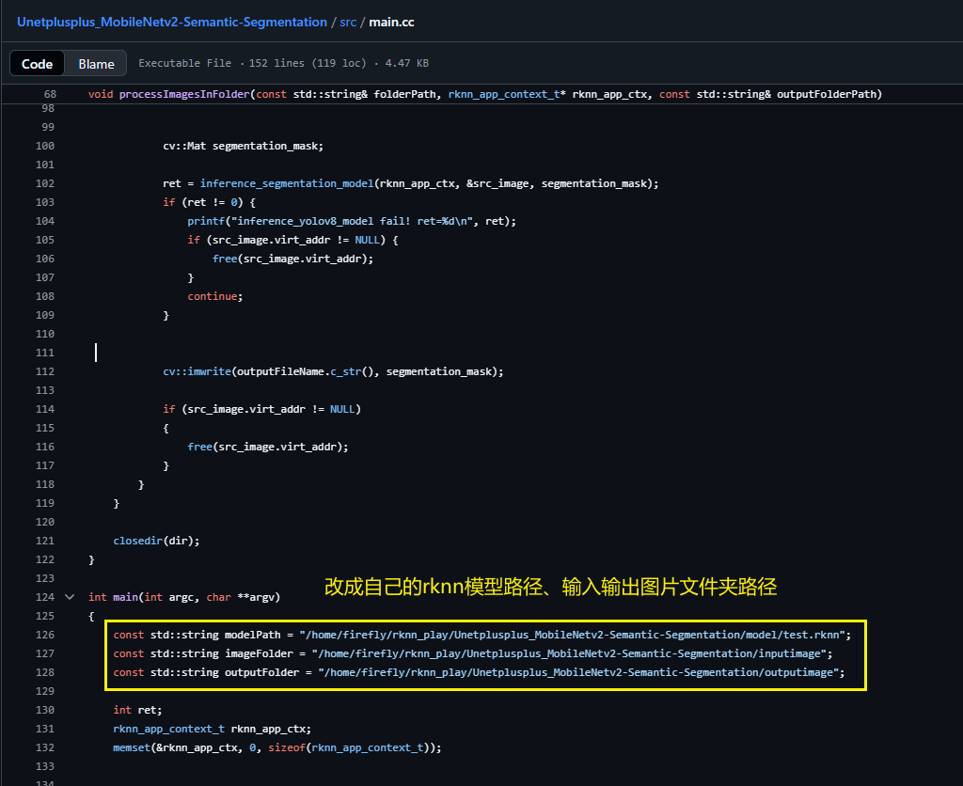The height and width of the screenshot is (786, 963).
Task: Switch to the Code tab
Action: pos(37,64)
